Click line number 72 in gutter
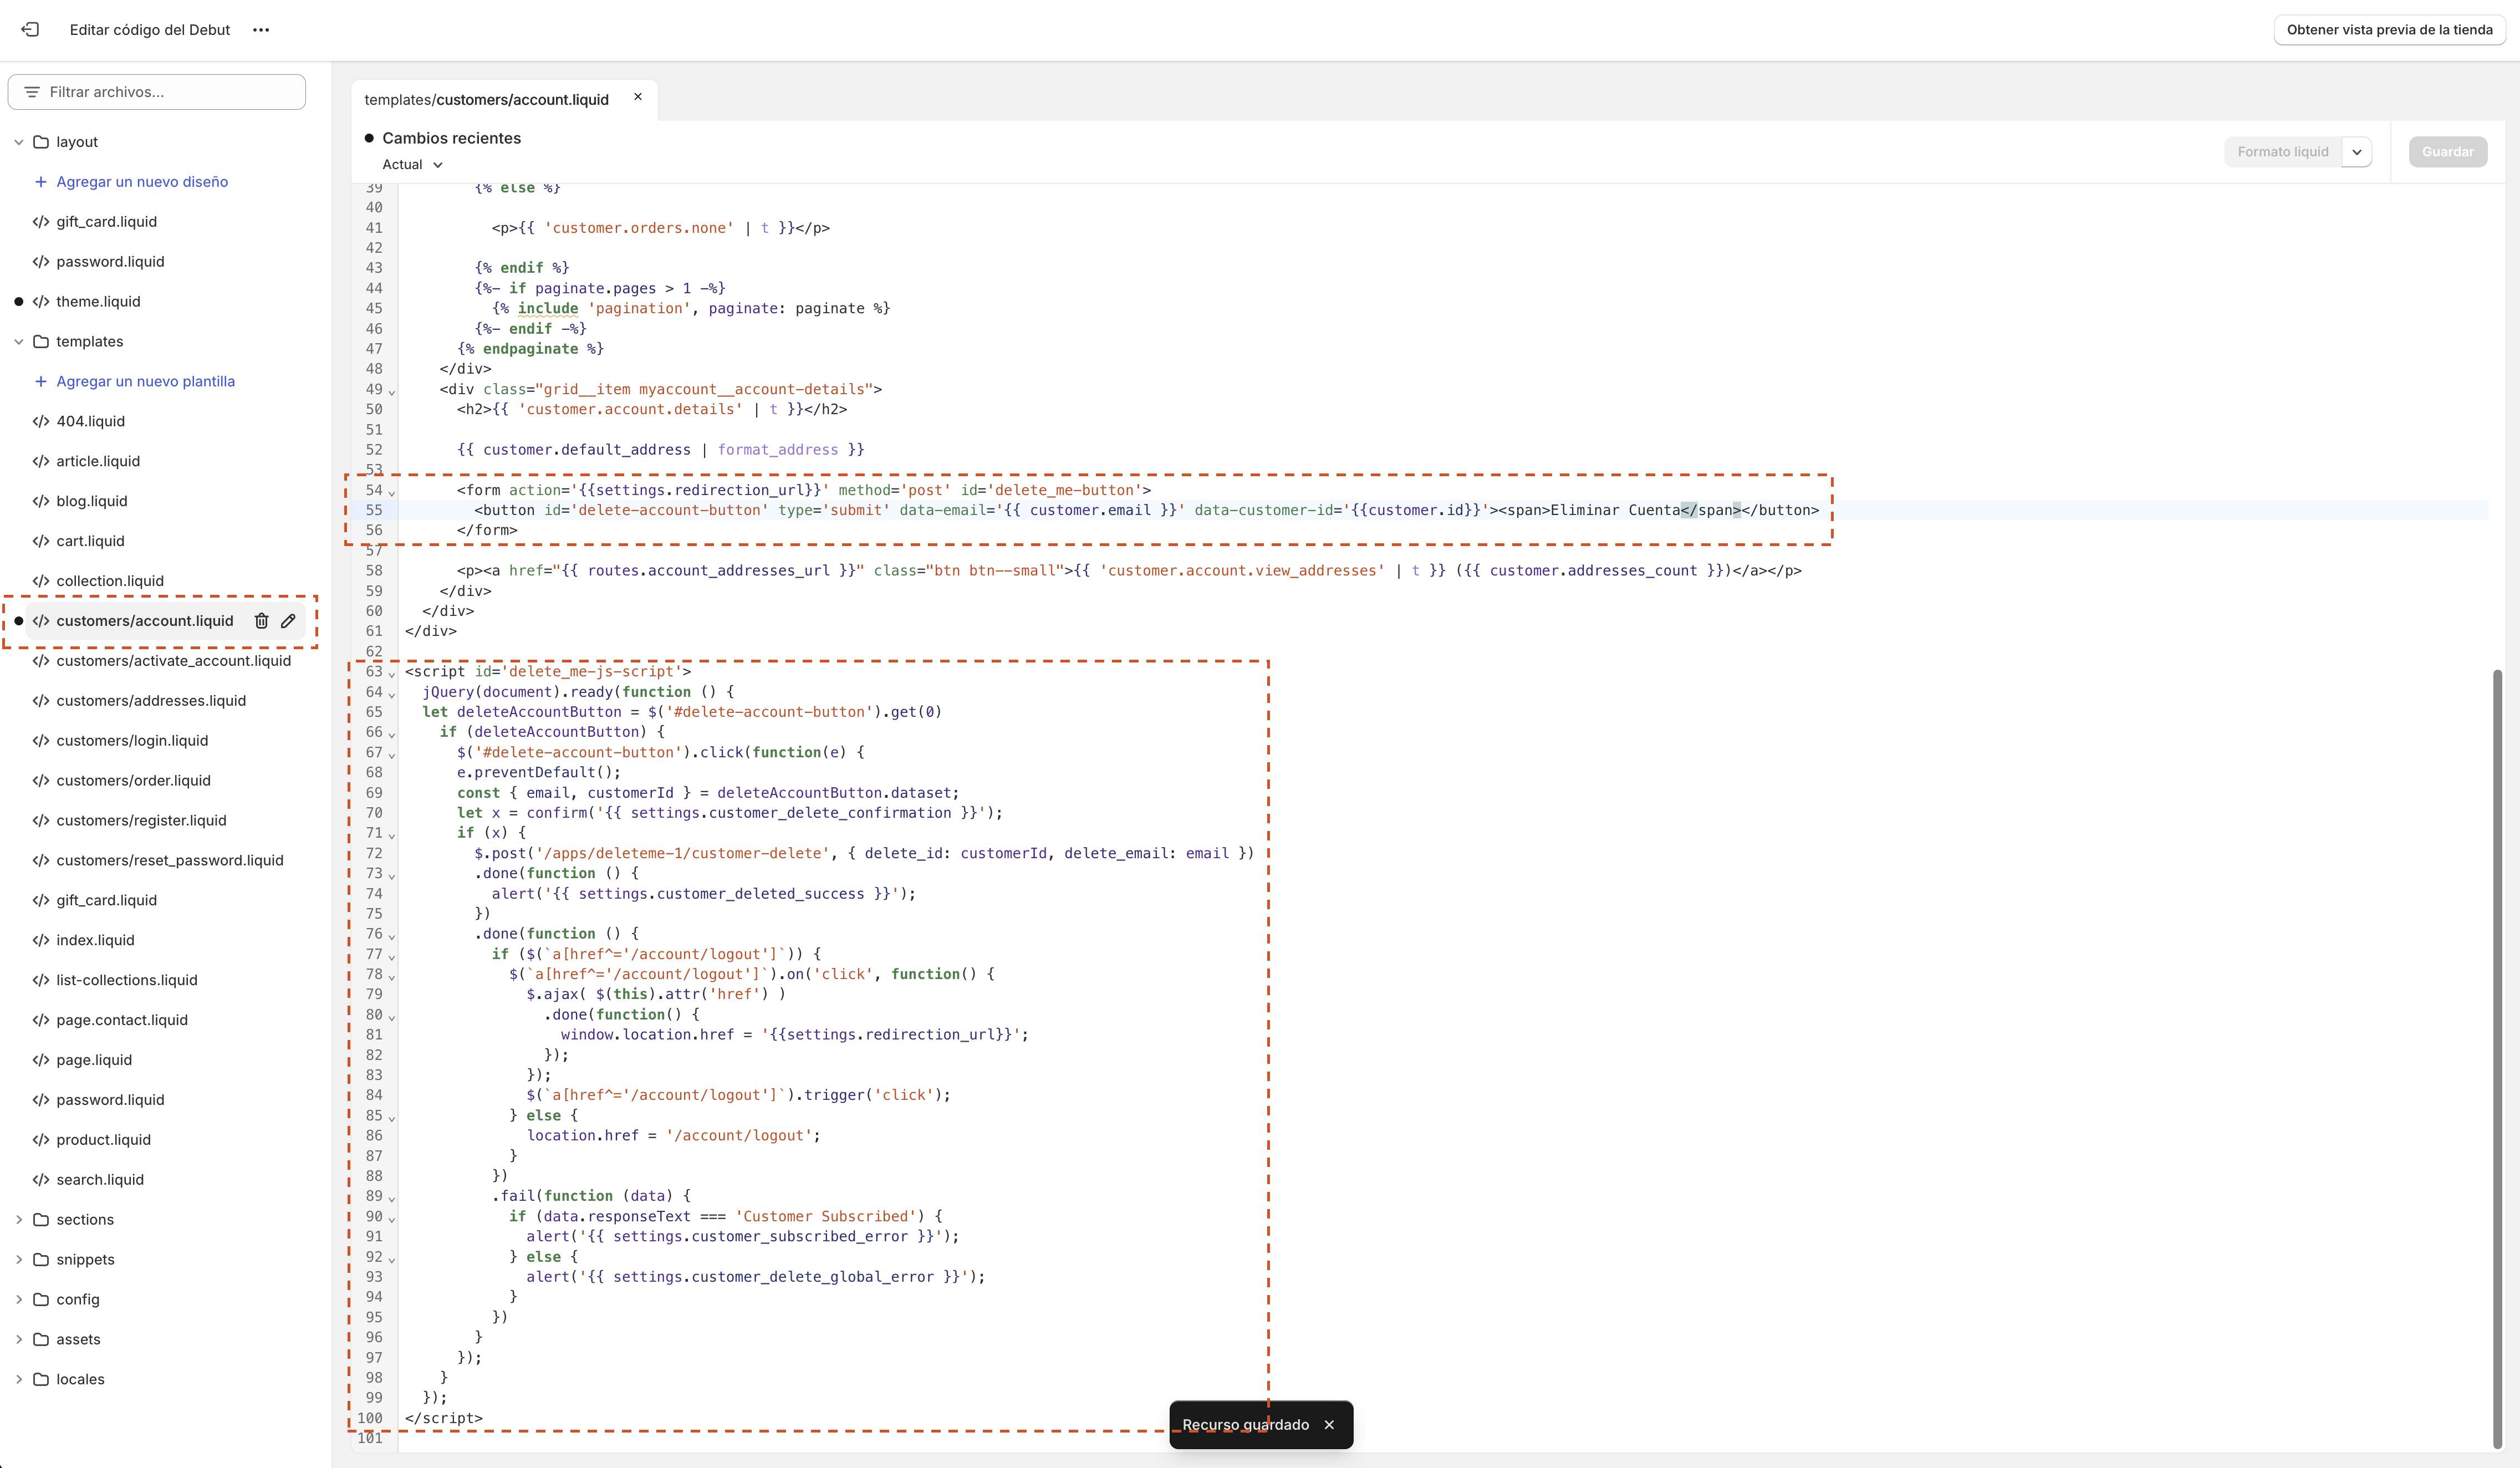Viewport: 2520px width, 1468px height. point(374,853)
